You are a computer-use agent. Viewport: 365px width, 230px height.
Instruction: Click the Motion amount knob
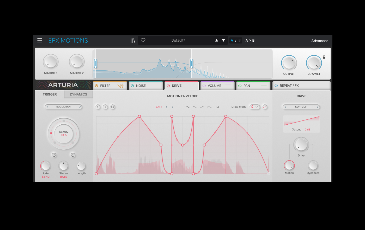click(x=289, y=165)
